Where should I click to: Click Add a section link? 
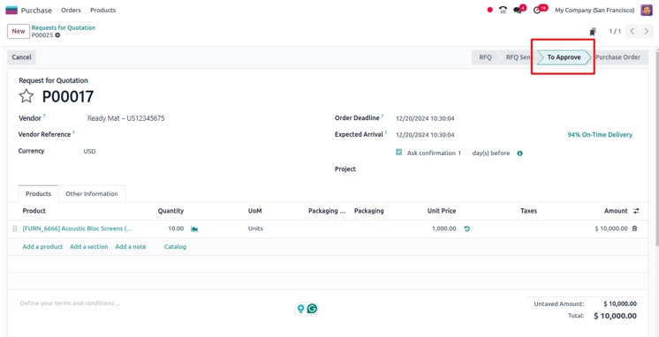pos(88,247)
